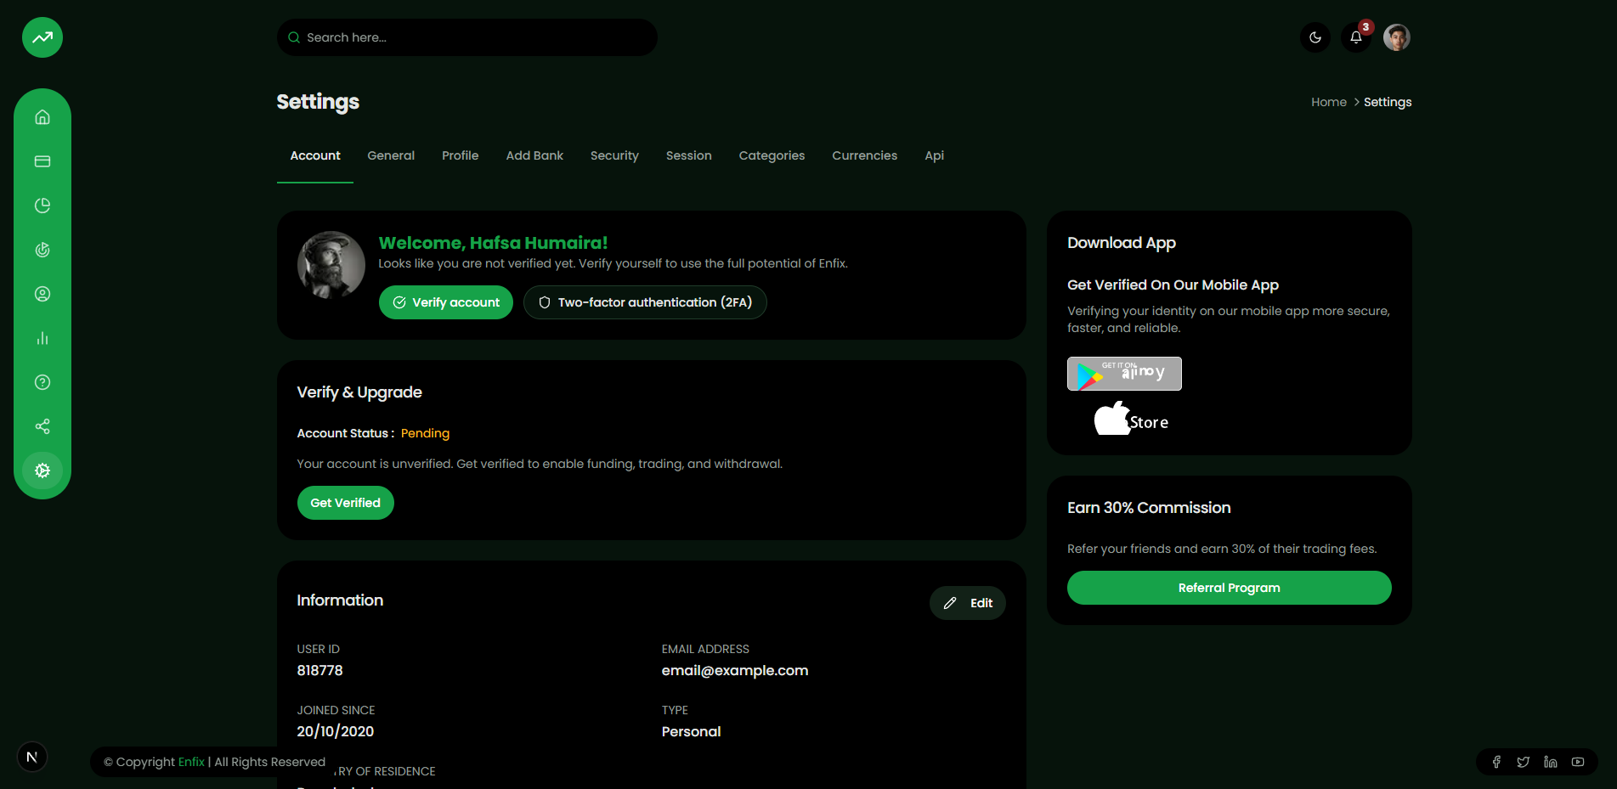Click the Personal type value
This screenshot has height=789, width=1617.
pyautogui.click(x=692, y=731)
